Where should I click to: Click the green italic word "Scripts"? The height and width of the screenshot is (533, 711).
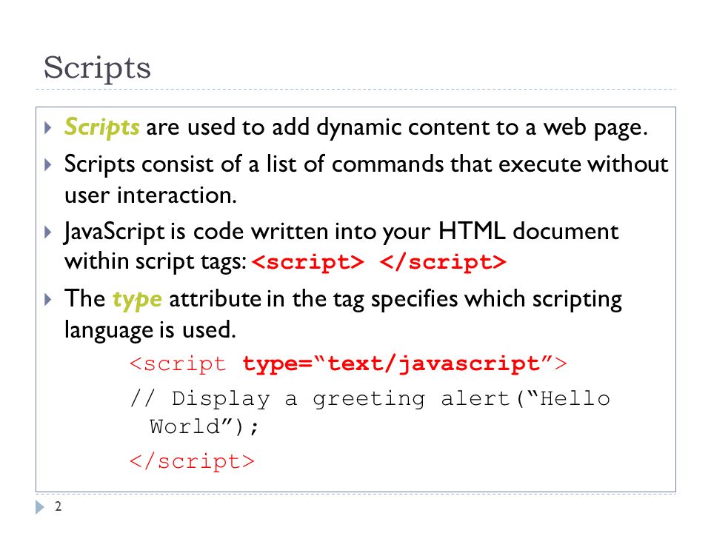[x=101, y=127]
